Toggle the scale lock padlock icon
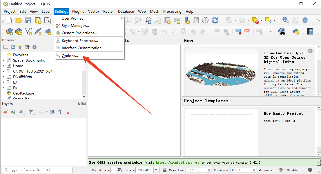Screen dimensions: 321x174 pos(165,170)
